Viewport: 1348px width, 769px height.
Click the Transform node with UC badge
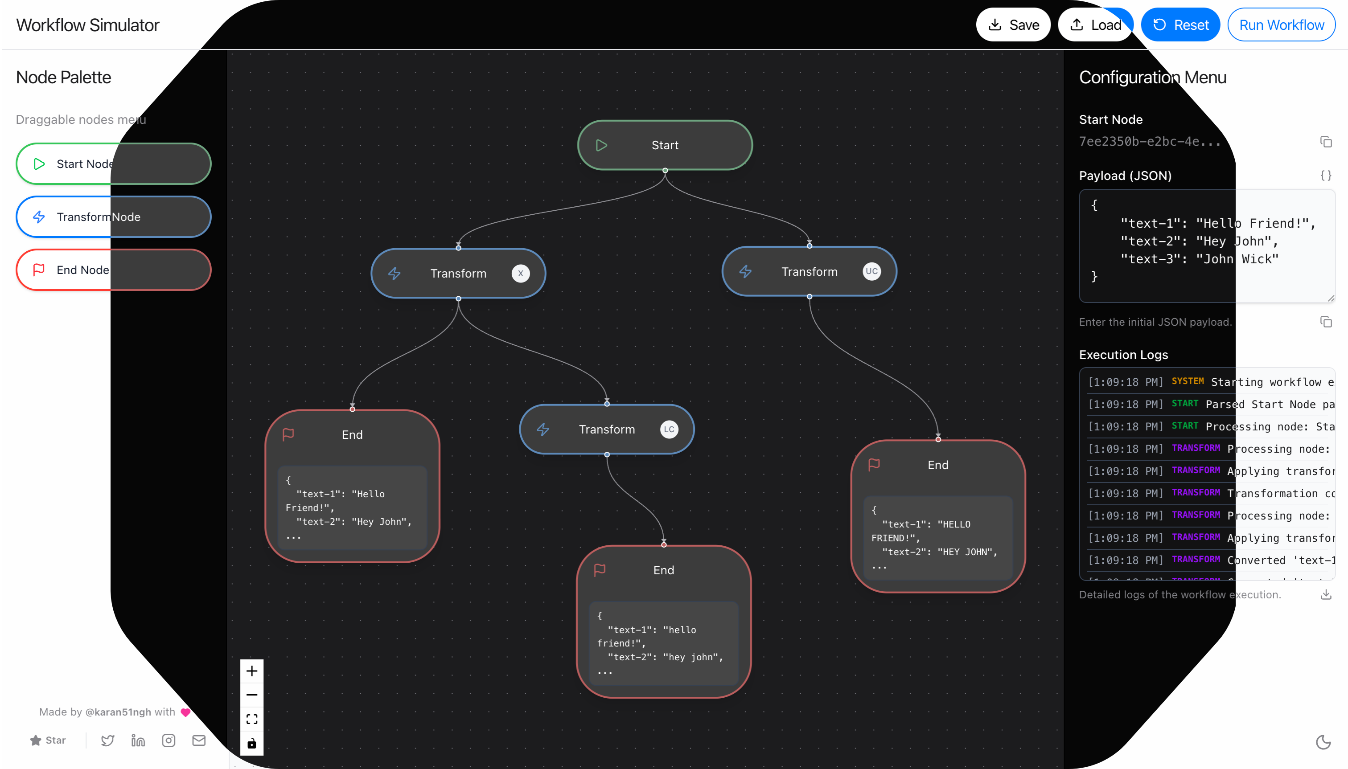(809, 271)
